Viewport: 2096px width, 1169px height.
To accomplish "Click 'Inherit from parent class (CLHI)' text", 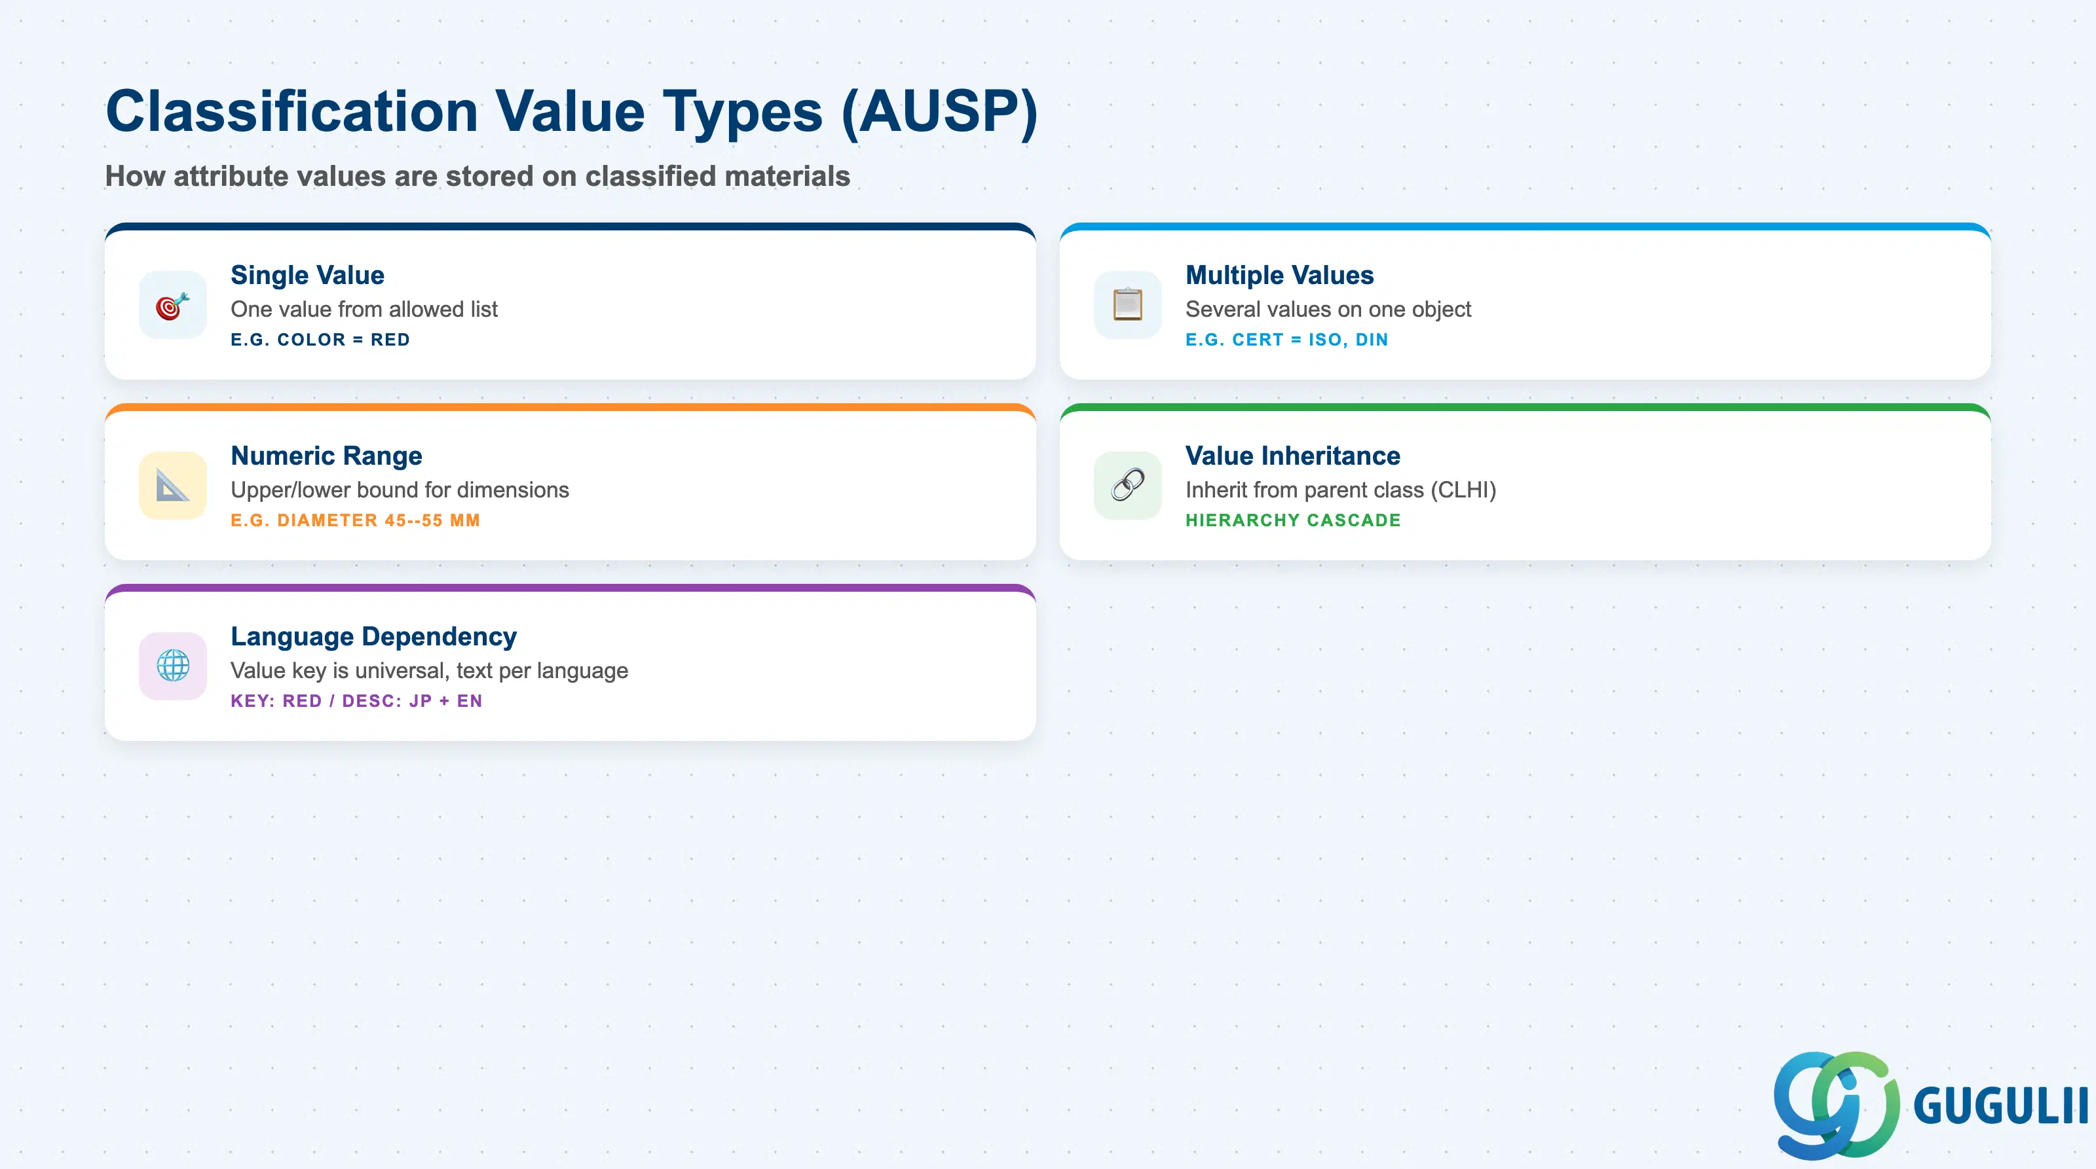I will (x=1340, y=490).
